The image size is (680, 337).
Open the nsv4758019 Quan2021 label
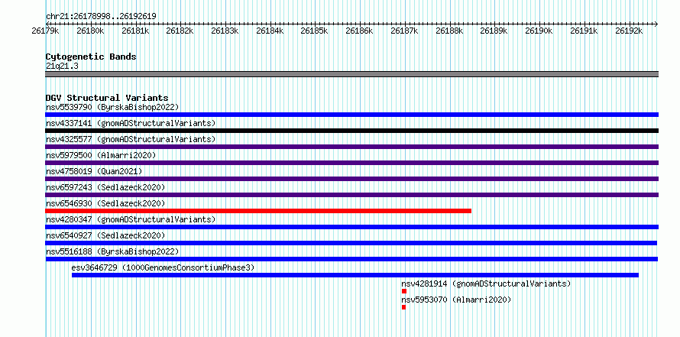pyautogui.click(x=94, y=171)
